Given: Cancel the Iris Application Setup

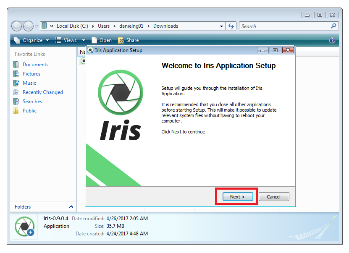Looking at the screenshot, I should click(x=274, y=197).
